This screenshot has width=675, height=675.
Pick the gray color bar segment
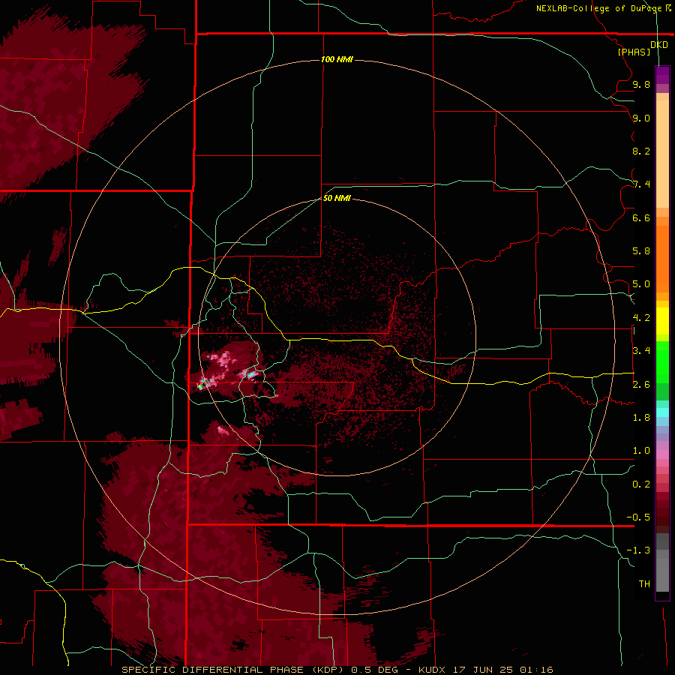pyautogui.click(x=662, y=564)
